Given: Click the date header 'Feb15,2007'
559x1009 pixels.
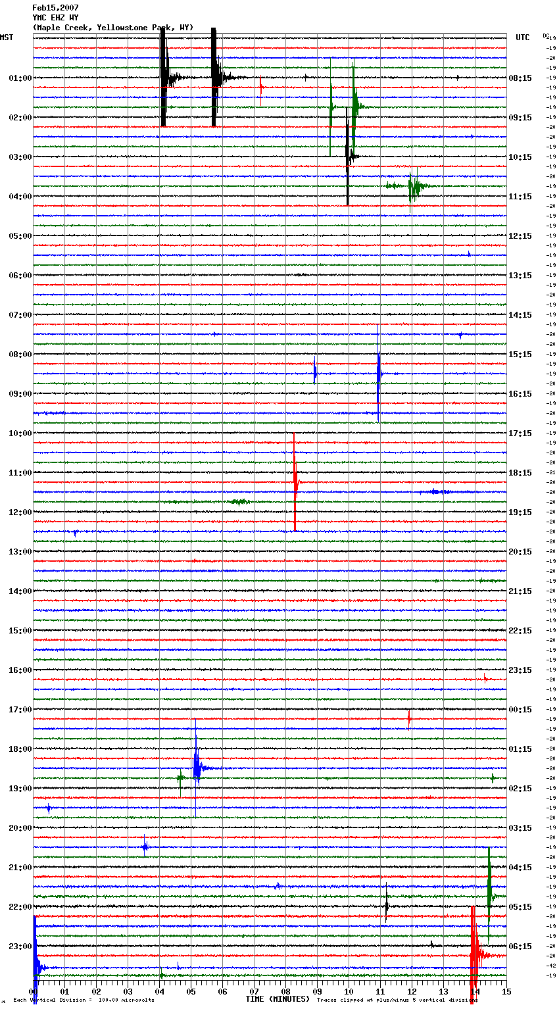Looking at the screenshot, I should click(x=56, y=8).
